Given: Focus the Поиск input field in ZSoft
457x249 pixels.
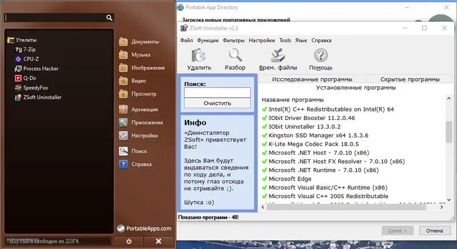Looking at the screenshot, I should click(x=217, y=93).
